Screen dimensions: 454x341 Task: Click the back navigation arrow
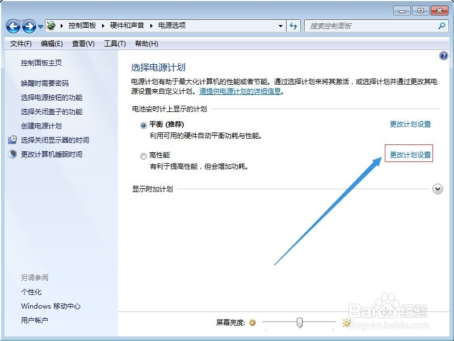(14, 26)
